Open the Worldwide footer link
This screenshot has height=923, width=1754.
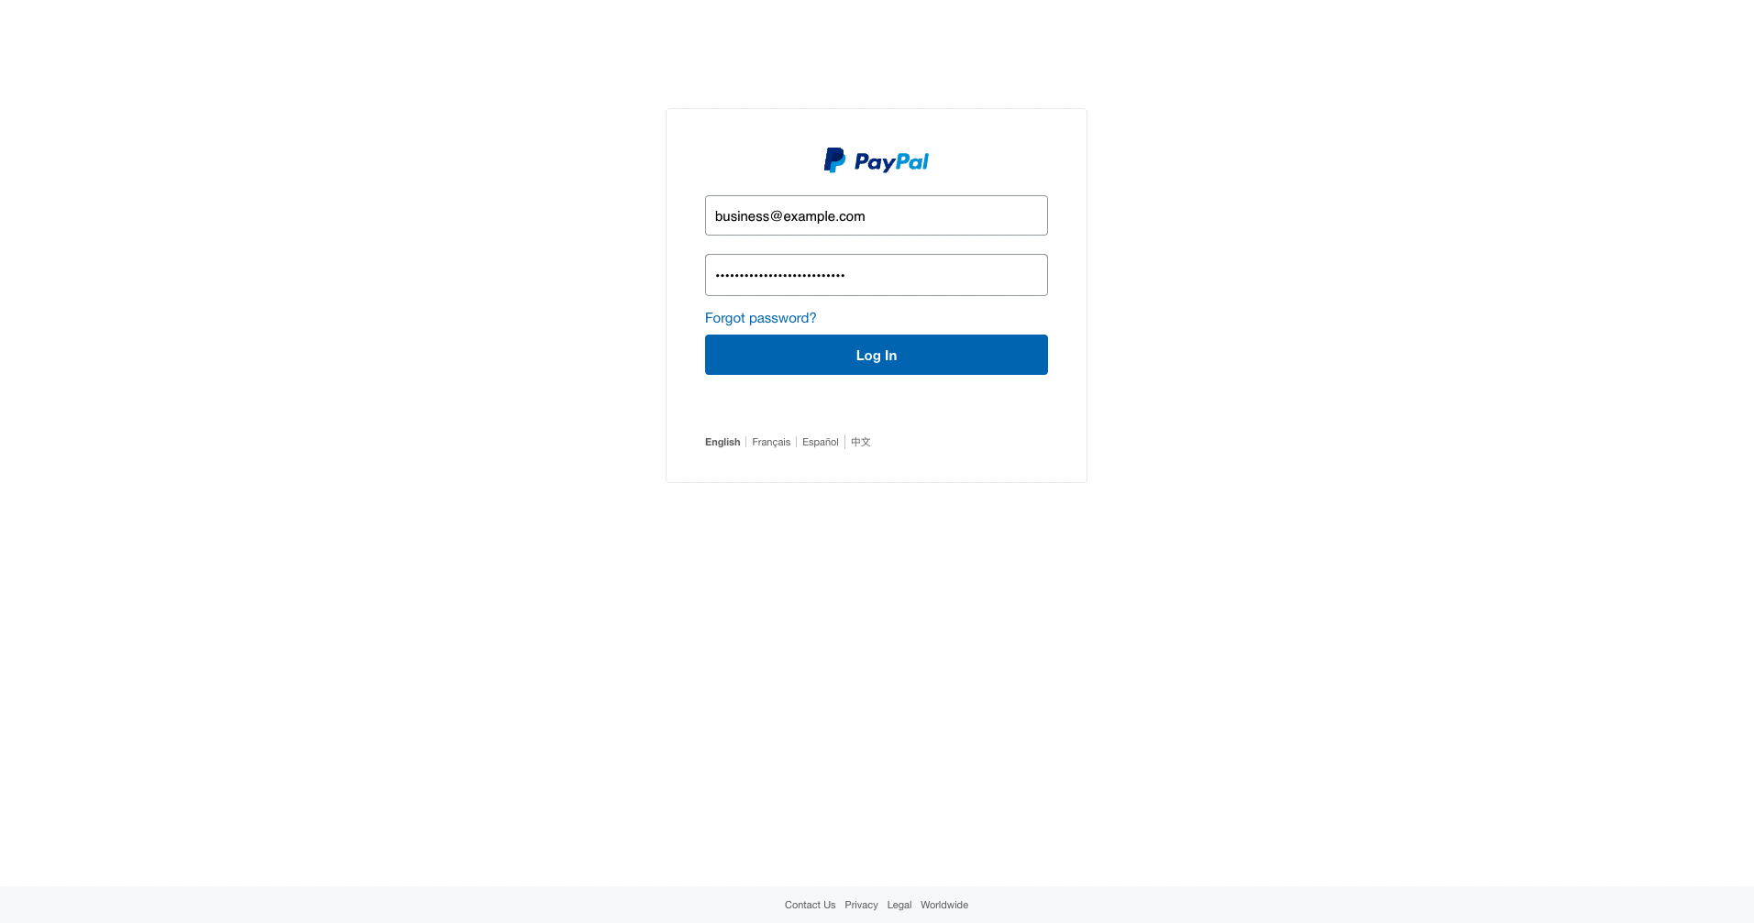(x=944, y=905)
